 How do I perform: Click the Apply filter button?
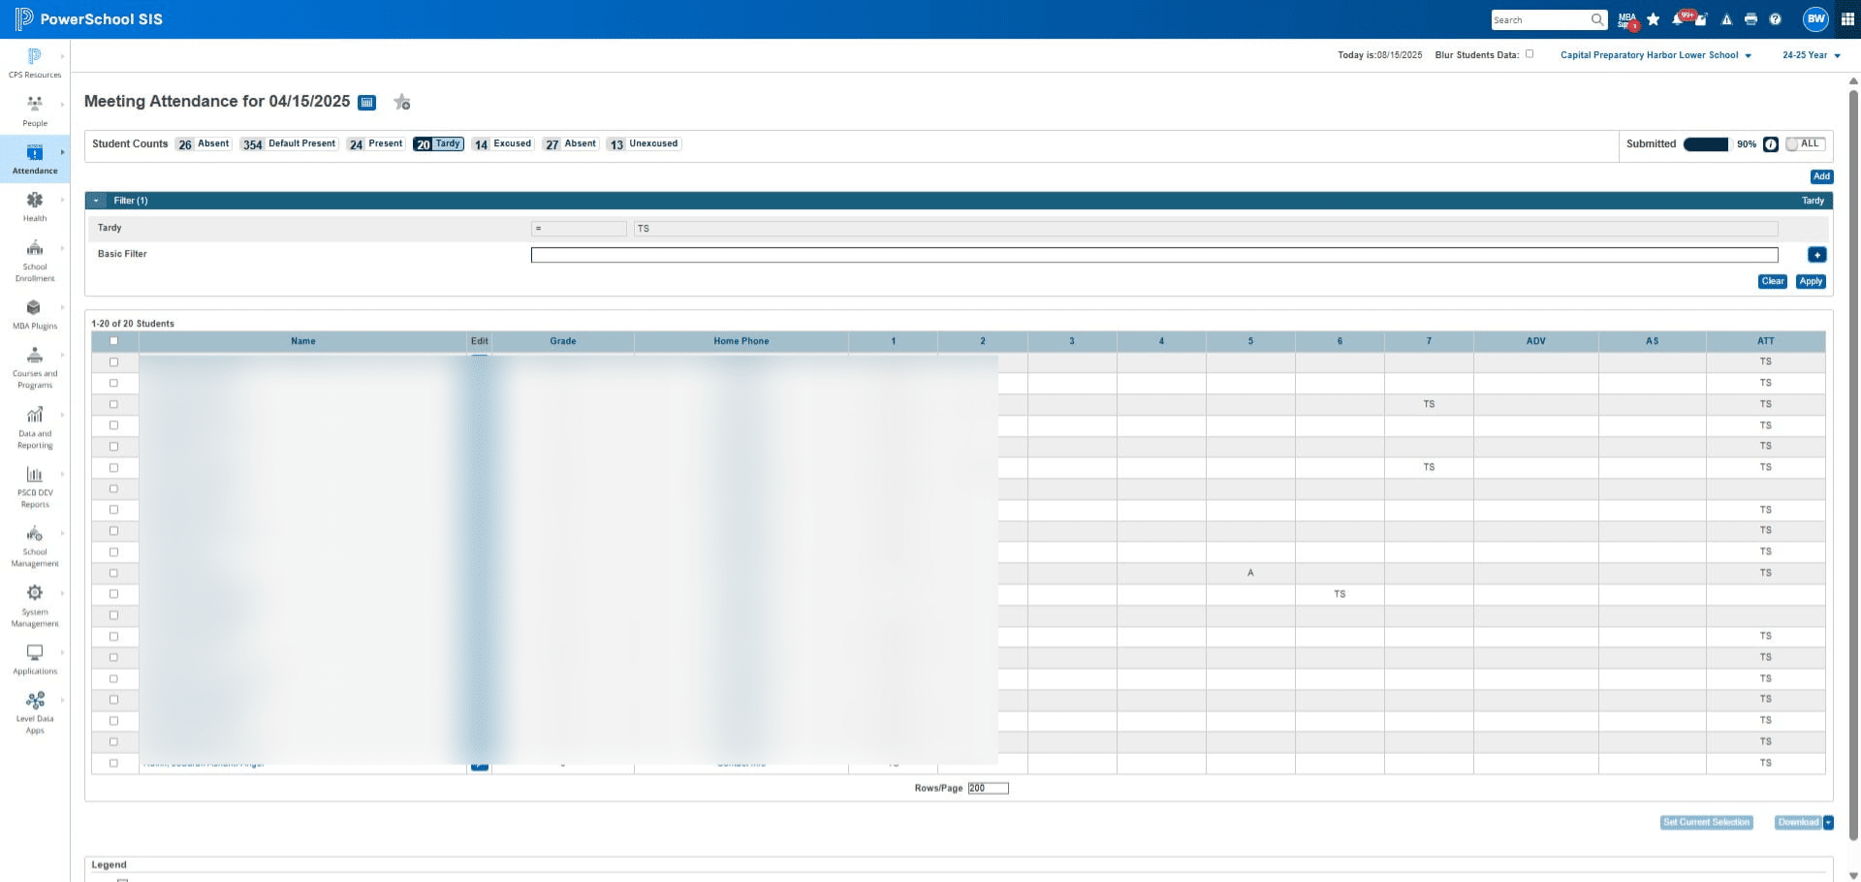click(x=1811, y=281)
